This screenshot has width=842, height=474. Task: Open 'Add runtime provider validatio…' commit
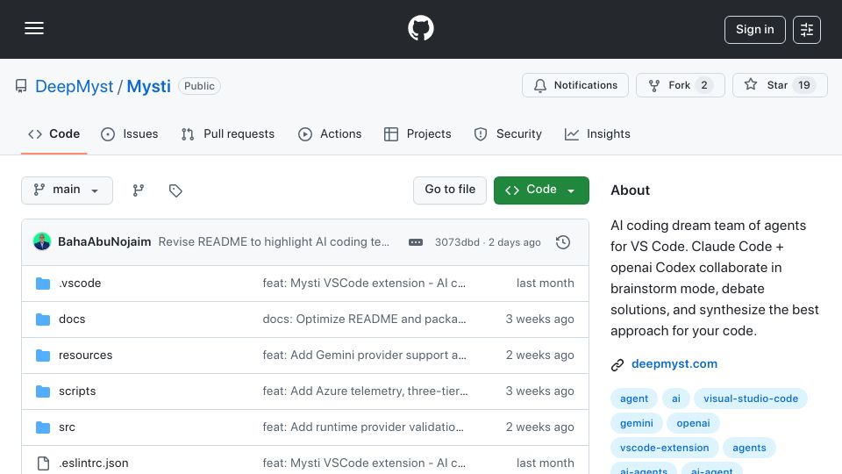(363, 427)
